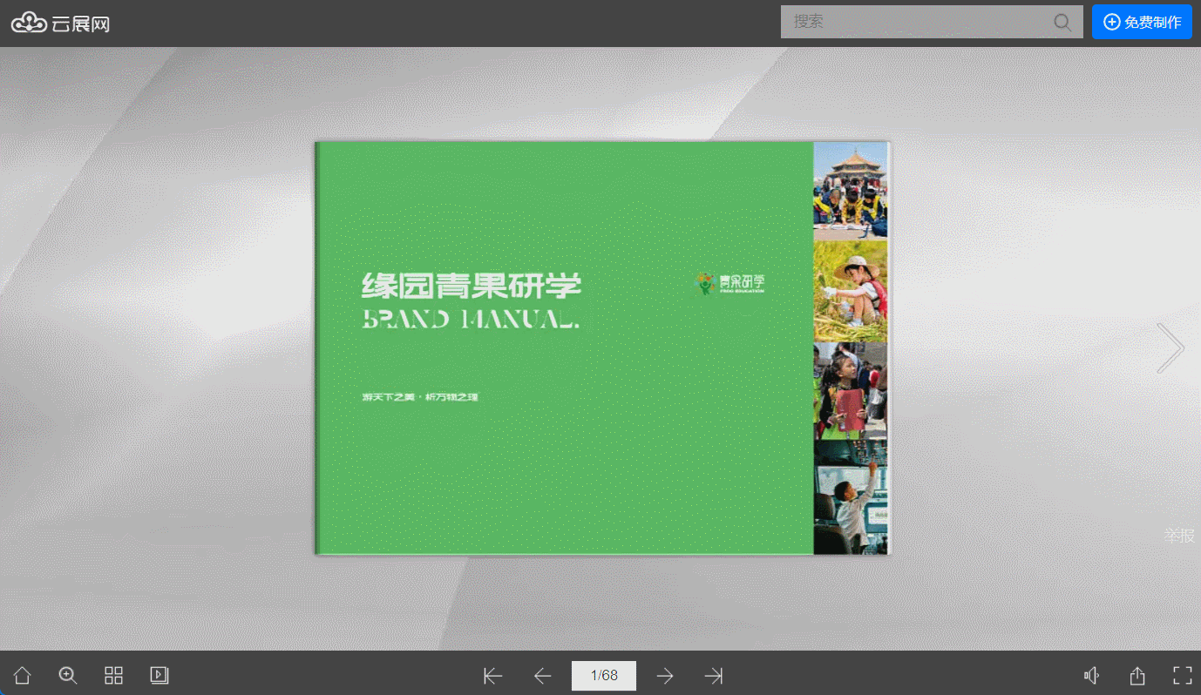
Task: Click the page number field 1/68
Action: (604, 676)
